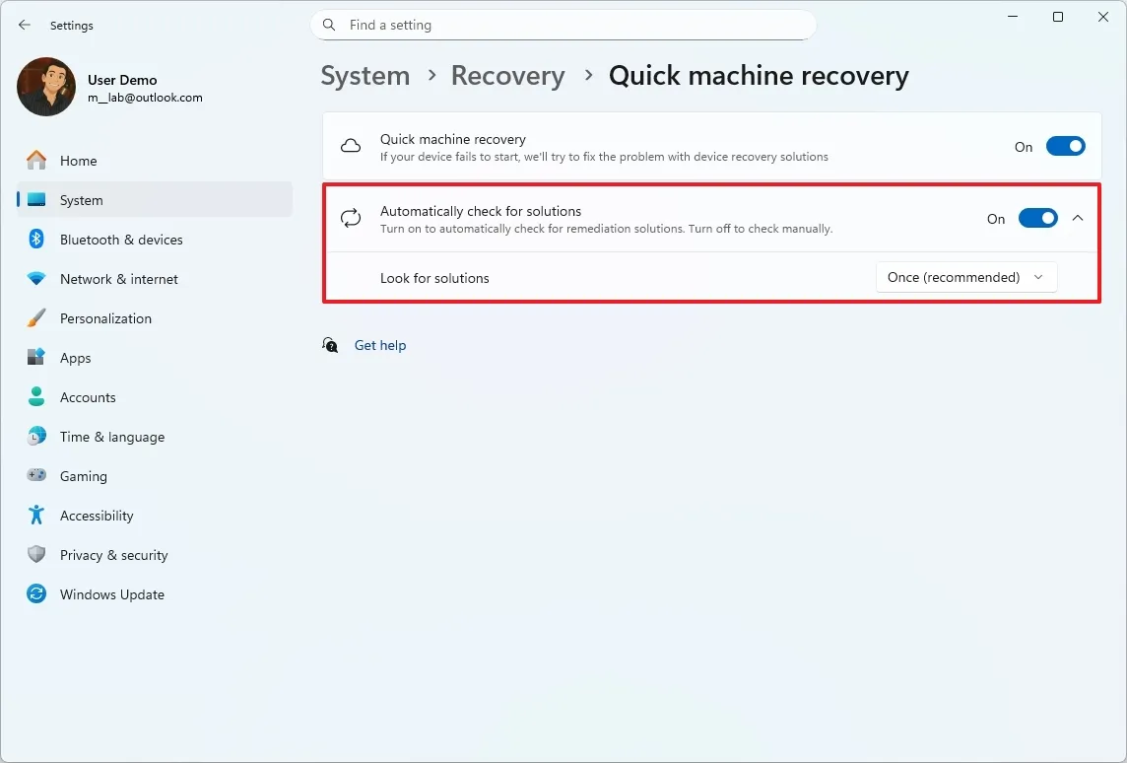Click the Network & internet globe icon
The image size is (1127, 763).
tap(35, 279)
